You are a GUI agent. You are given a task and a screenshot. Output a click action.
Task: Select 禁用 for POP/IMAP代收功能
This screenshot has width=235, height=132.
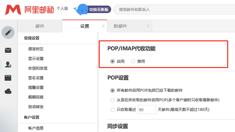[133, 61]
